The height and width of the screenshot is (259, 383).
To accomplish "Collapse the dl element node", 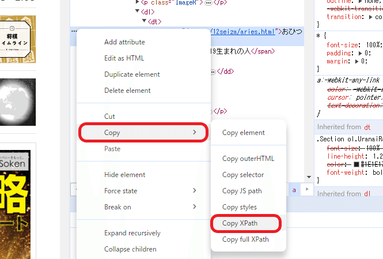I will click(137, 12).
